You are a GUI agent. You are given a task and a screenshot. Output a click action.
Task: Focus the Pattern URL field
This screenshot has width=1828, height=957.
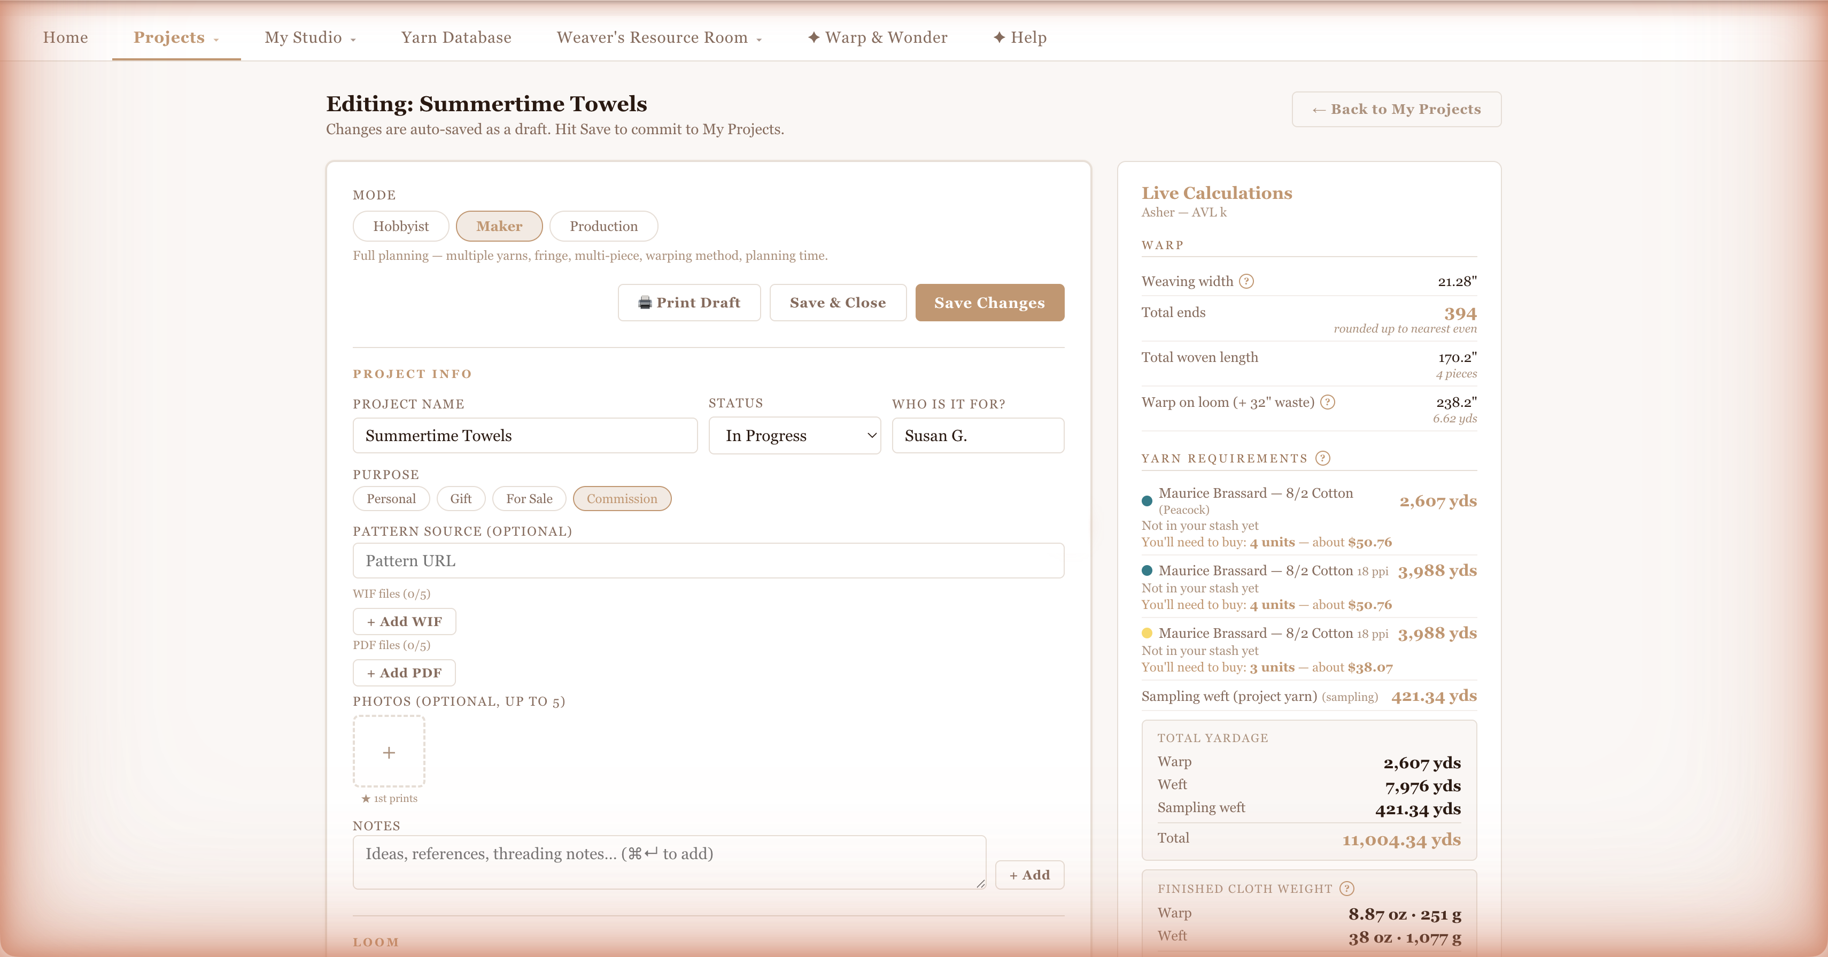[708, 560]
